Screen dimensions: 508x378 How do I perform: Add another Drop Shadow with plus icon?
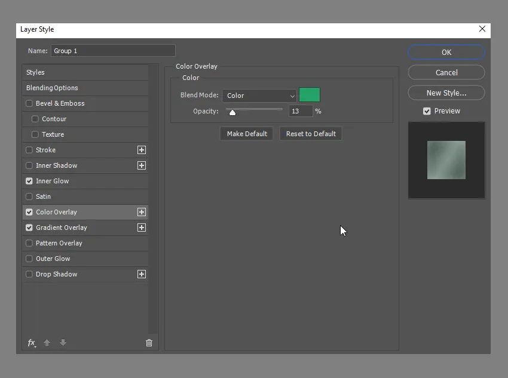(142, 274)
